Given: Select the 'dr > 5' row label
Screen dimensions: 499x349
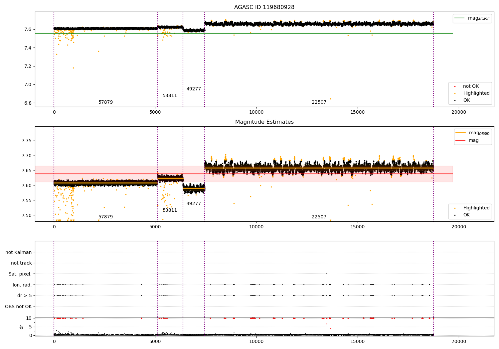Looking at the screenshot, I should pos(24,296).
